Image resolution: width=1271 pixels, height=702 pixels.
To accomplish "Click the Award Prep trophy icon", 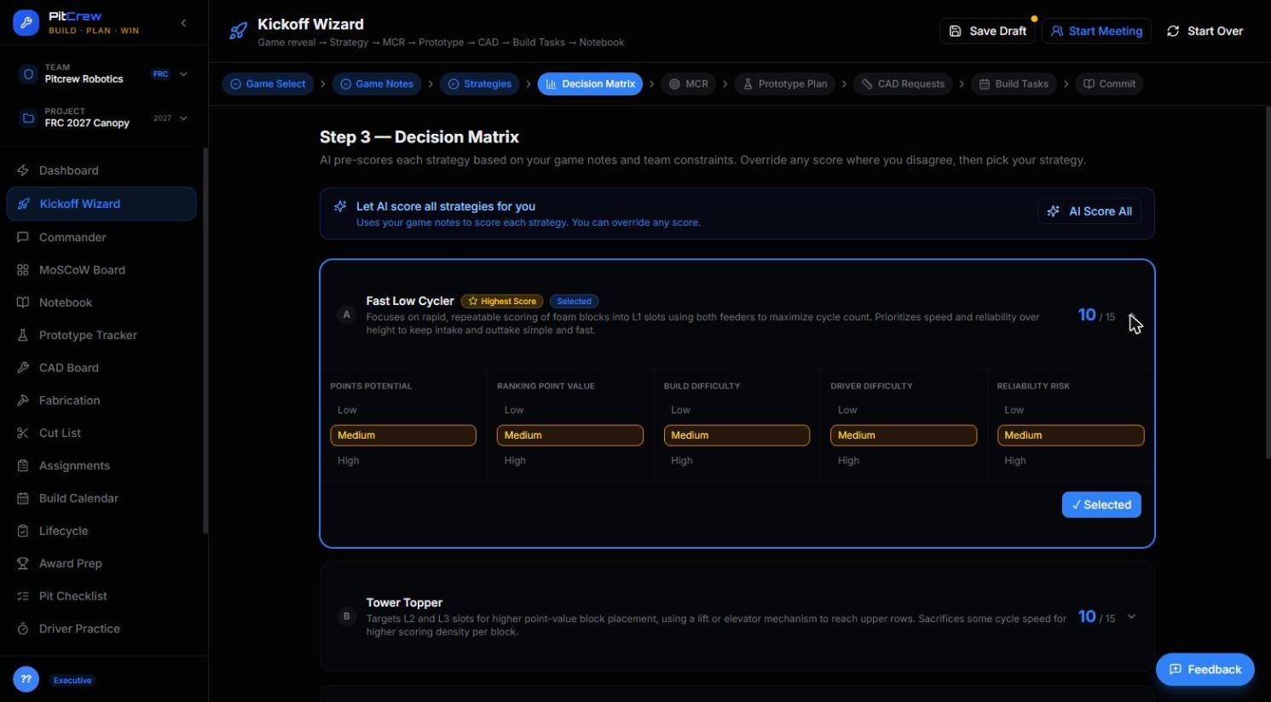I will [23, 563].
